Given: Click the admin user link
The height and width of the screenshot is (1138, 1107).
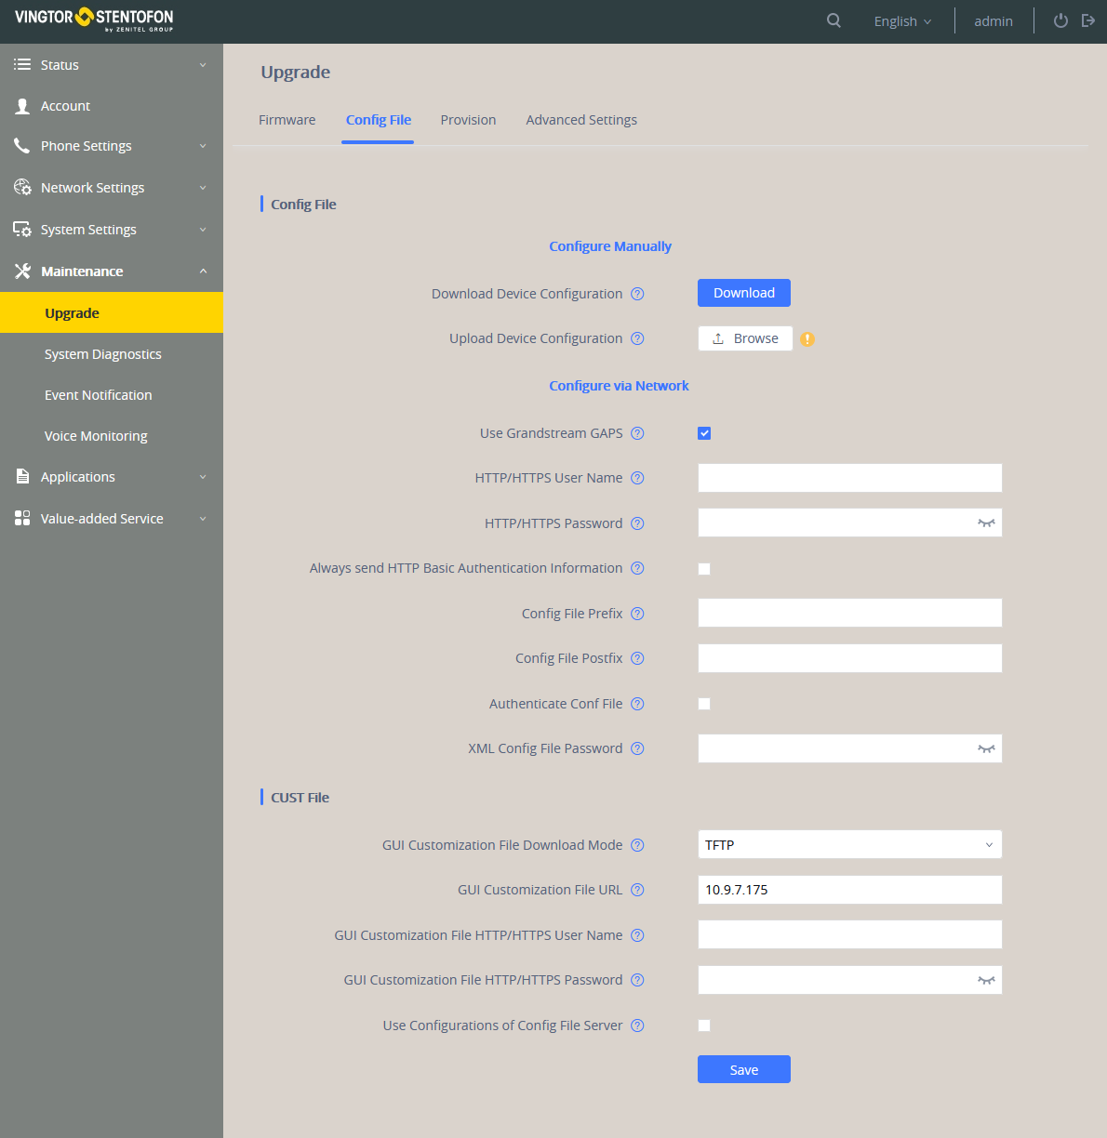Looking at the screenshot, I should click(x=994, y=21).
